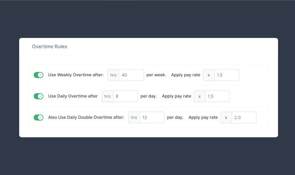Click the hrs prefix on daily overtime
Screen dimensions: 295x175
click(x=108, y=96)
